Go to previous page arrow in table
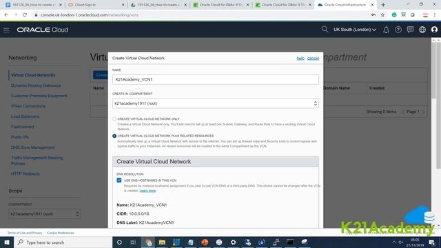The height and width of the screenshot is (248, 441). (x=403, y=112)
